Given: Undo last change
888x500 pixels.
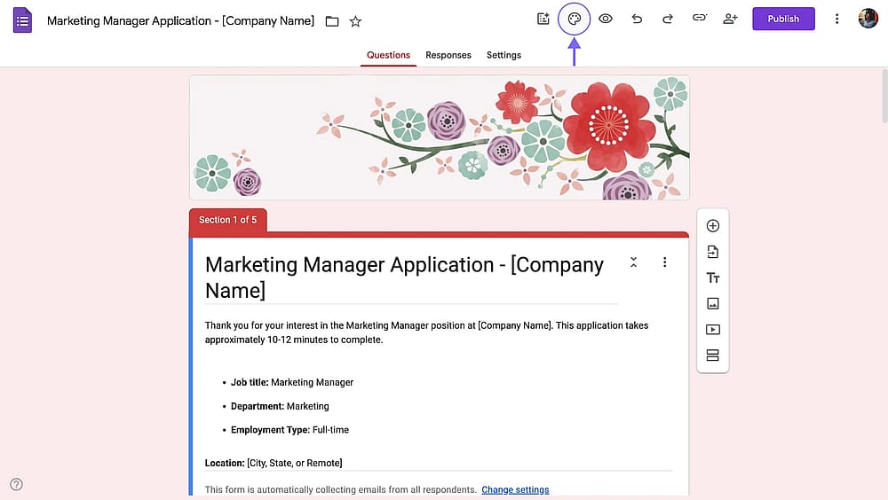Looking at the screenshot, I should tap(637, 19).
